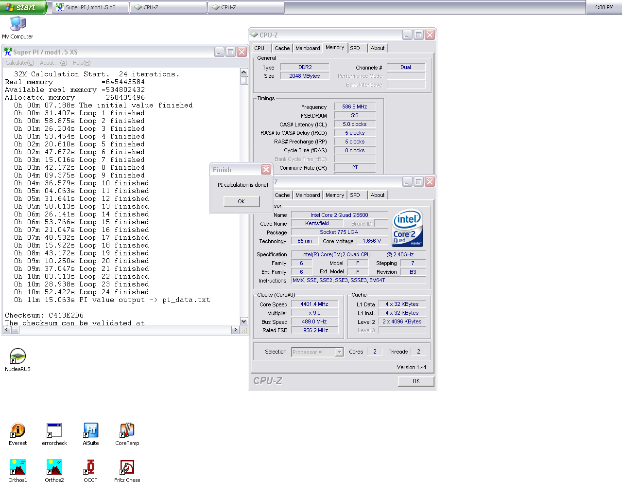
Task: Close the Super PI window
Action: click(242, 52)
